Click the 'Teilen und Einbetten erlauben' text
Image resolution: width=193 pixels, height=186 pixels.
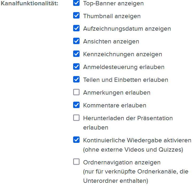[125, 80]
